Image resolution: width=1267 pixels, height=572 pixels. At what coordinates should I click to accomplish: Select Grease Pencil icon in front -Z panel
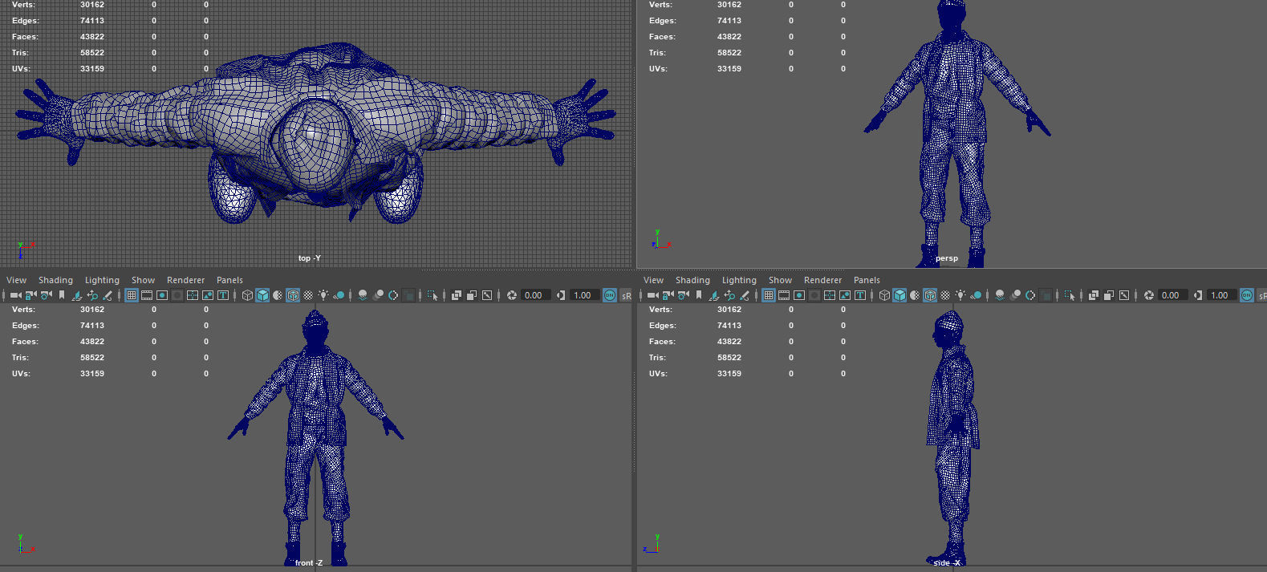[108, 295]
